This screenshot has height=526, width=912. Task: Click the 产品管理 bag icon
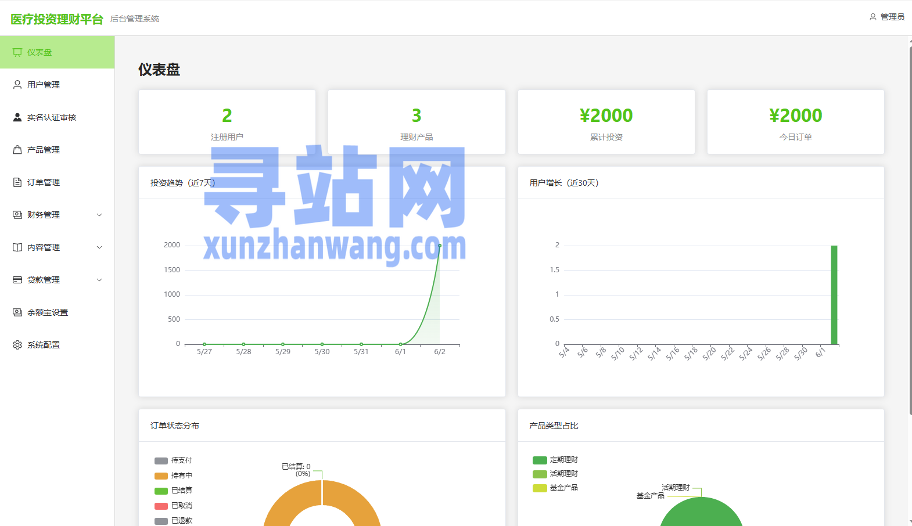17,150
